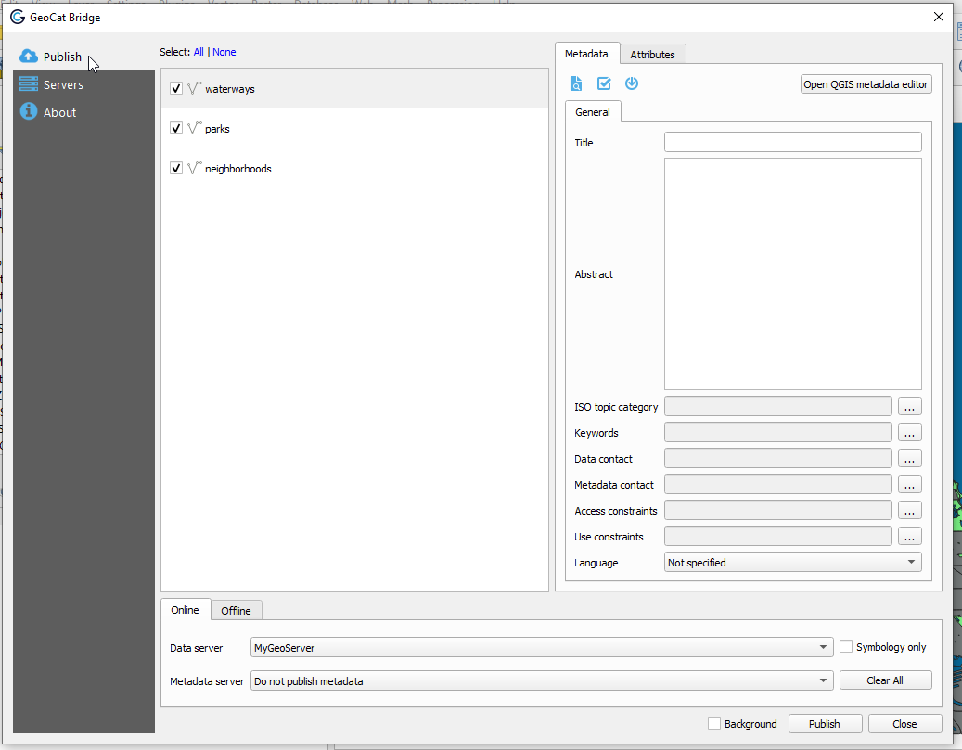Uncheck the waterways layer checkbox
This screenshot has width=962, height=750.
coord(176,89)
